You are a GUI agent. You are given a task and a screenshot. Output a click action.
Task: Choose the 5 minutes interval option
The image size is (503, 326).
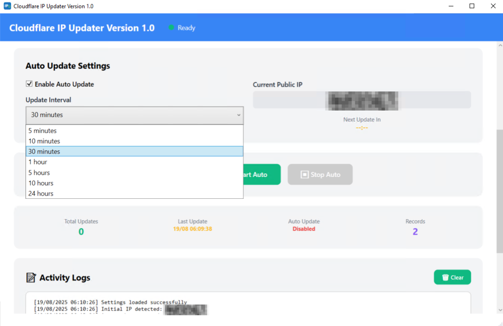[134, 130]
